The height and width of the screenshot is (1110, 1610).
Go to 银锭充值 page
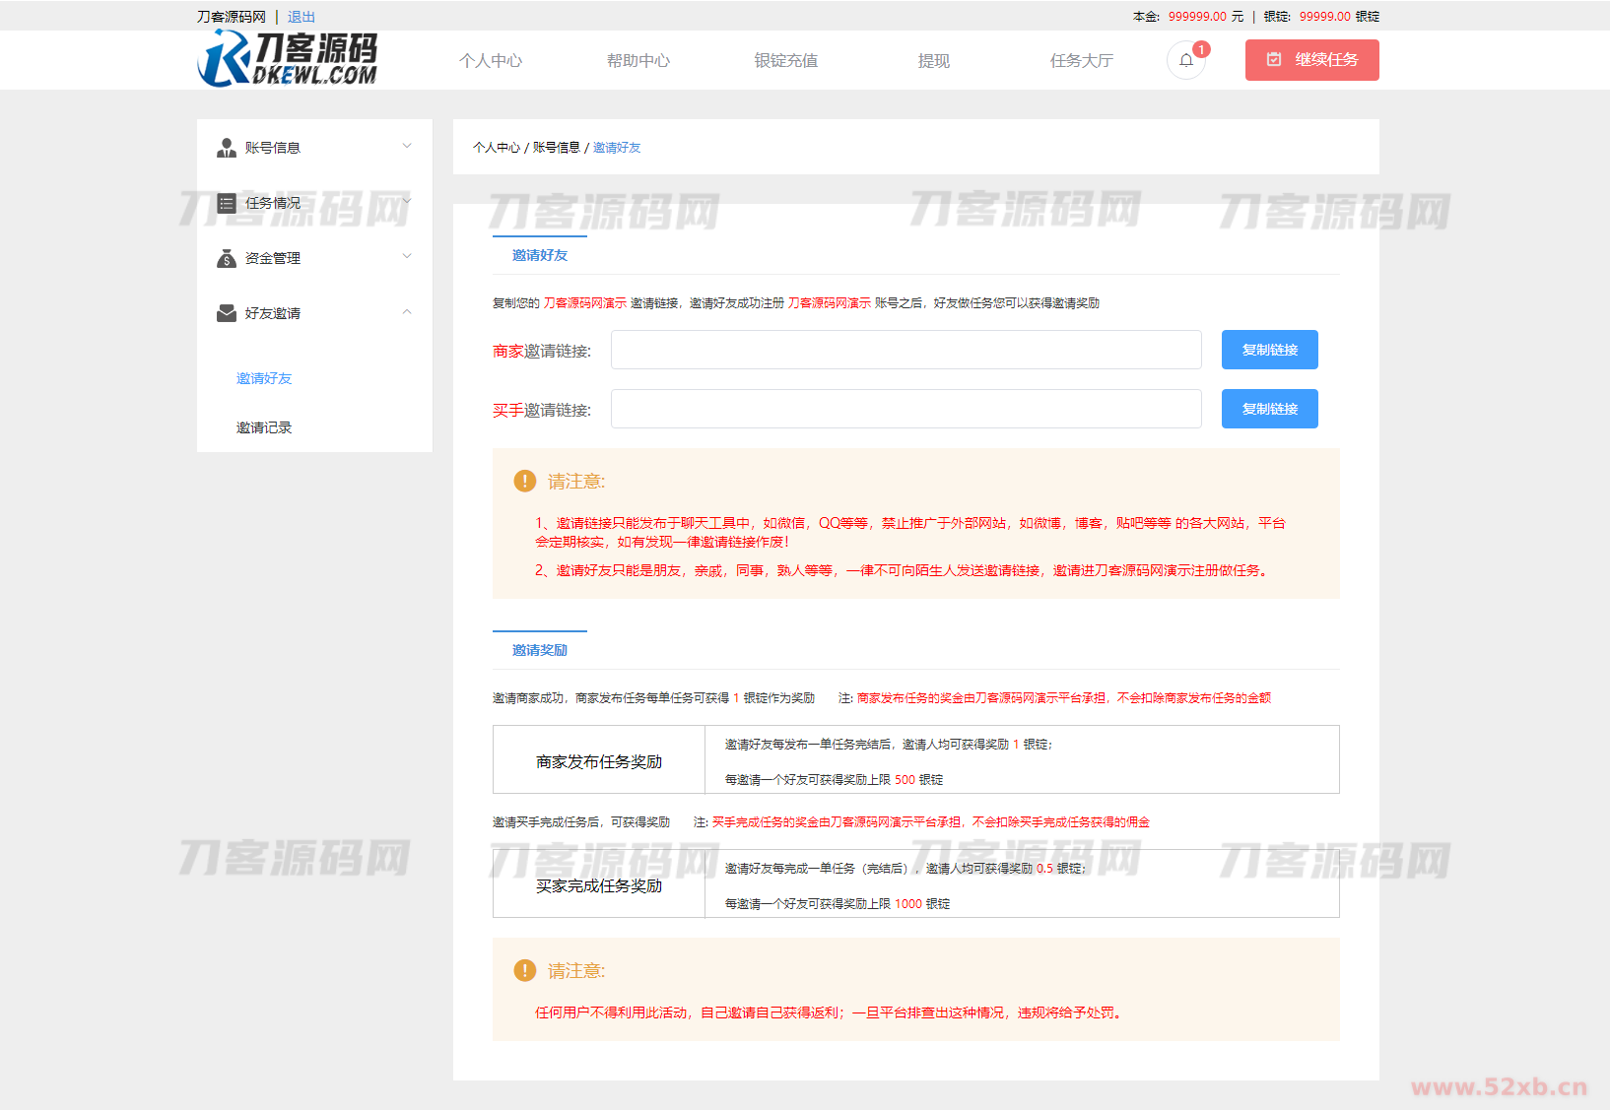(785, 61)
